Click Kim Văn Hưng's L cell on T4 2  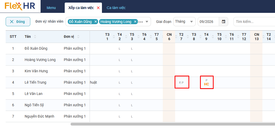pos(119,71)
